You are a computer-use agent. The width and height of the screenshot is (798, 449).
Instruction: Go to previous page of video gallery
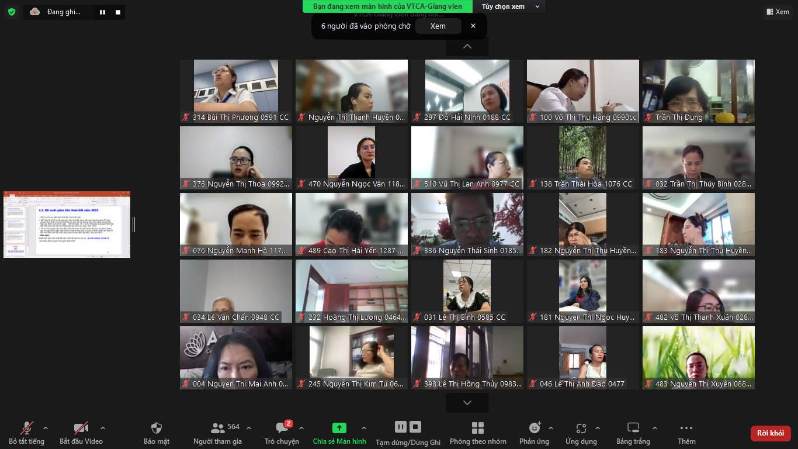click(x=467, y=46)
